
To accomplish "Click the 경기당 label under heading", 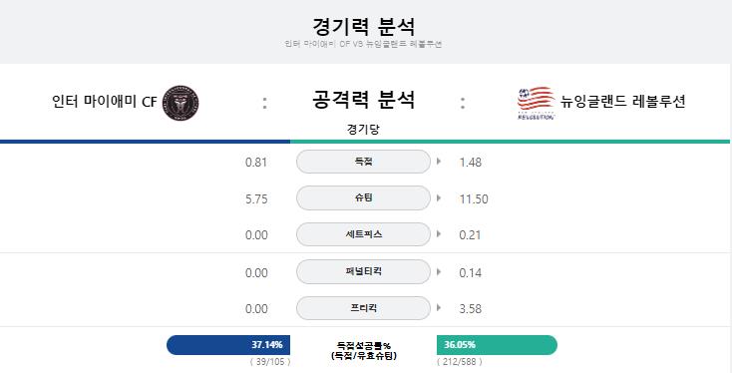I will point(363,130).
